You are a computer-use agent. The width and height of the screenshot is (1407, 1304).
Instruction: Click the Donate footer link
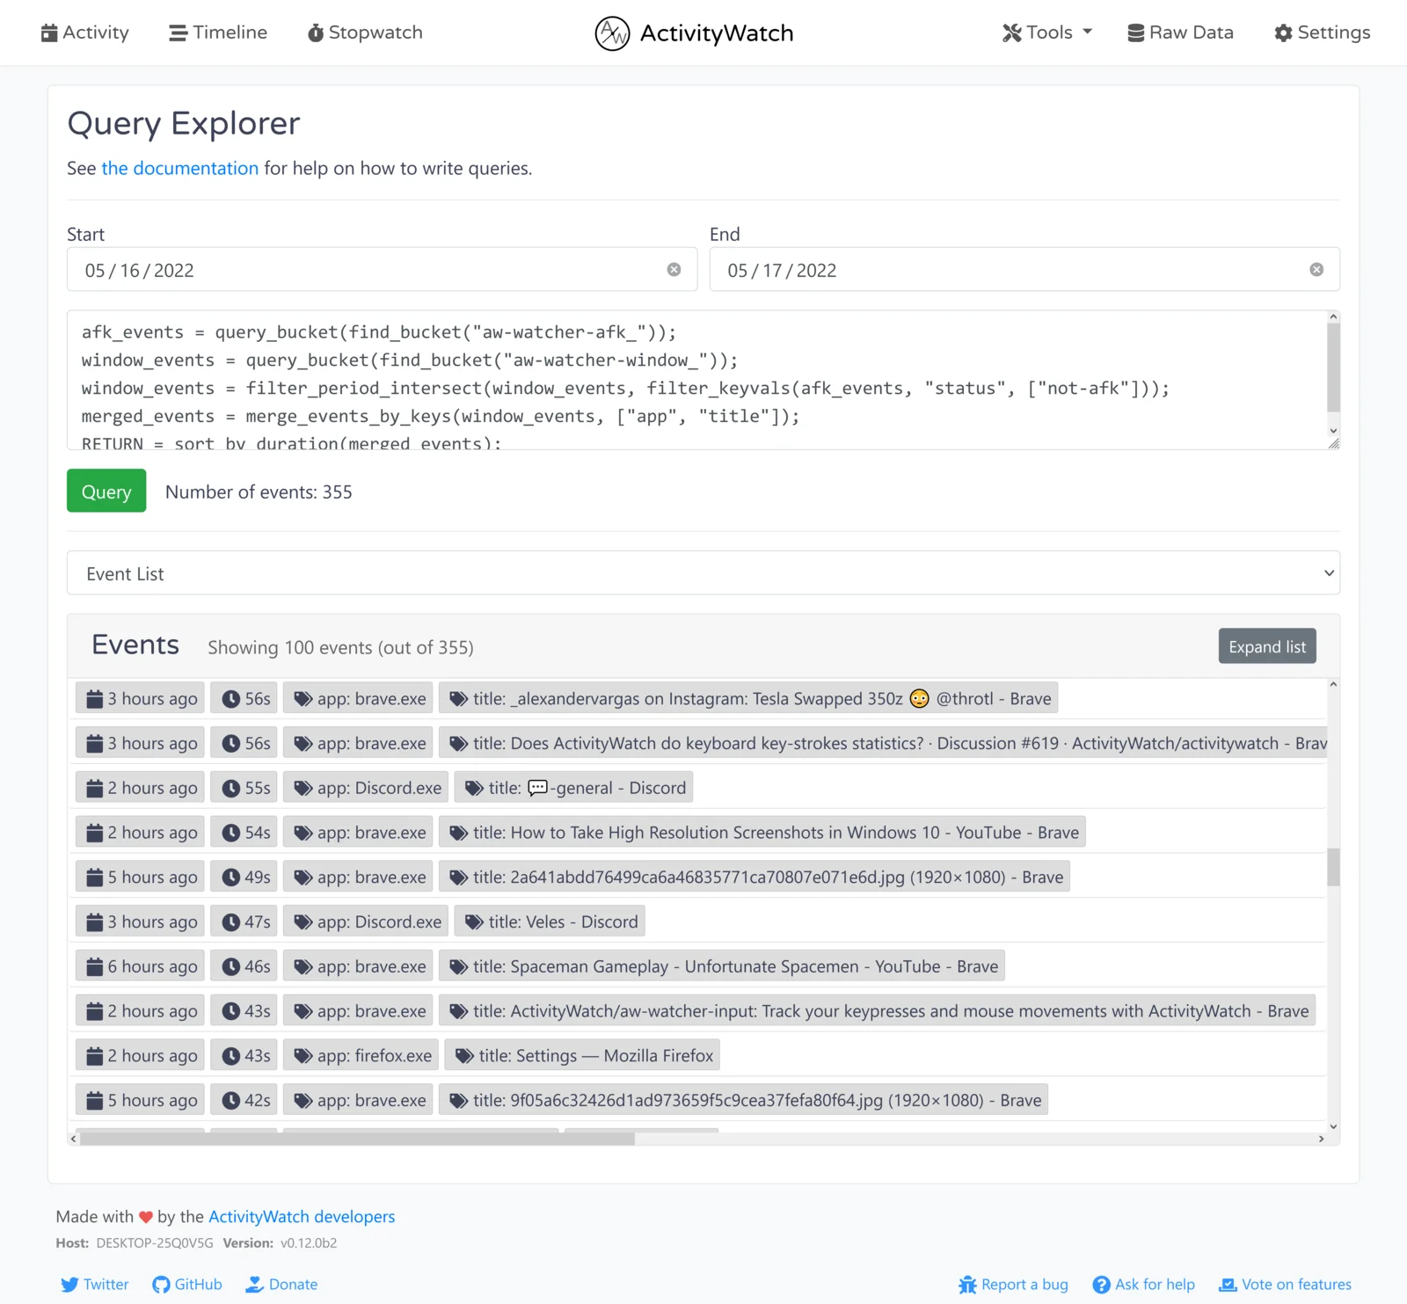click(282, 1285)
